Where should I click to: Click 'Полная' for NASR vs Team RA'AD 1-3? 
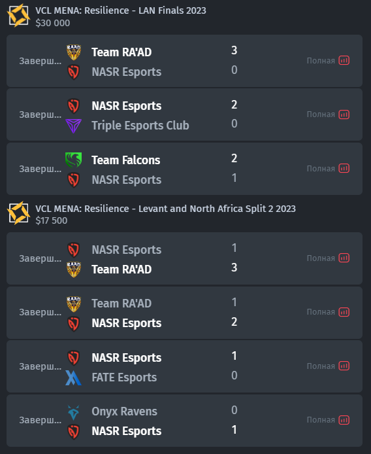coord(321,258)
